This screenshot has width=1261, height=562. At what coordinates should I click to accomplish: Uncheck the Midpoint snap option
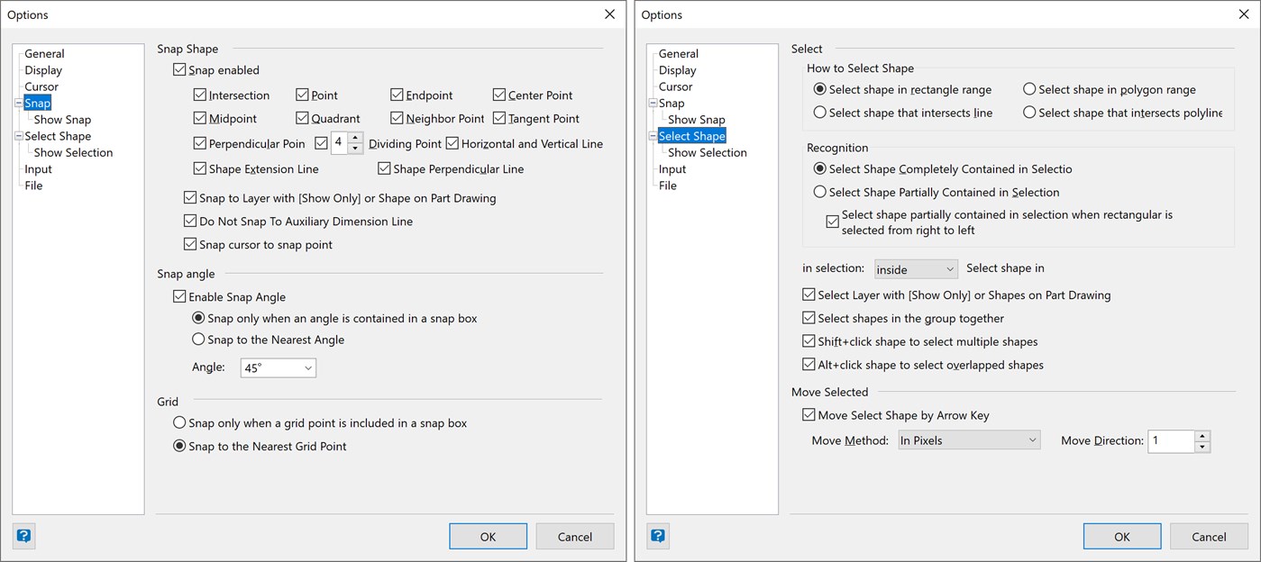200,118
